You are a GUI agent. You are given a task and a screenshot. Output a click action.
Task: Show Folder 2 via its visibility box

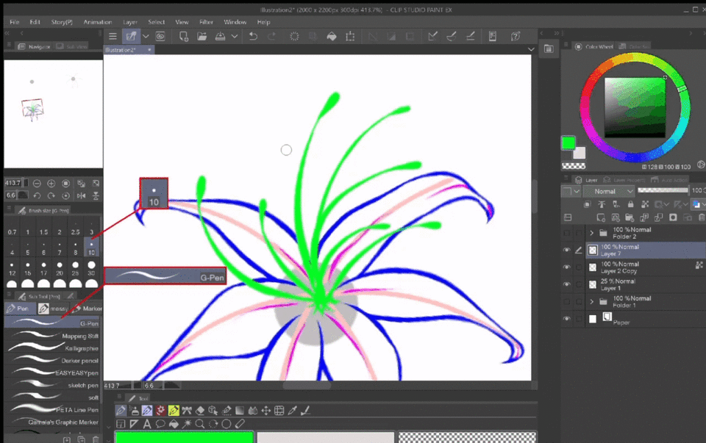click(566, 233)
